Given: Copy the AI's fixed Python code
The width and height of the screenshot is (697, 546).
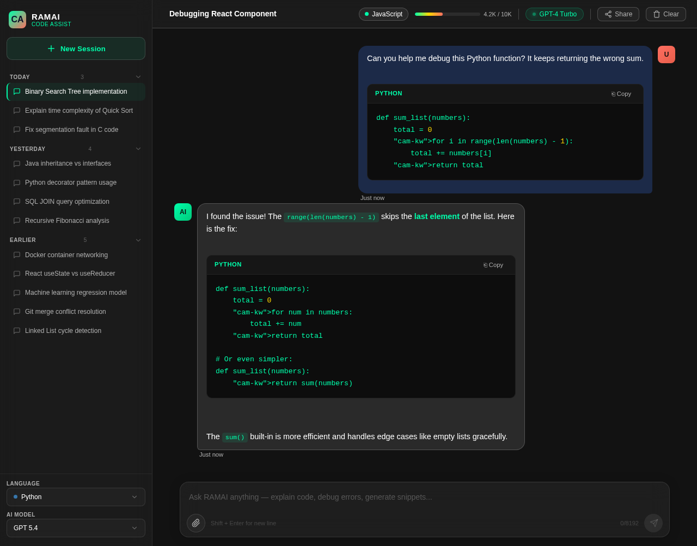Looking at the screenshot, I should click(x=493, y=265).
